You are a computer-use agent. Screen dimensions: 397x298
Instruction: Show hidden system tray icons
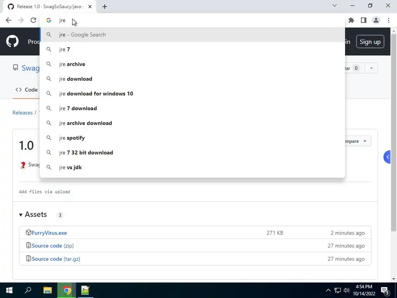[328, 290]
